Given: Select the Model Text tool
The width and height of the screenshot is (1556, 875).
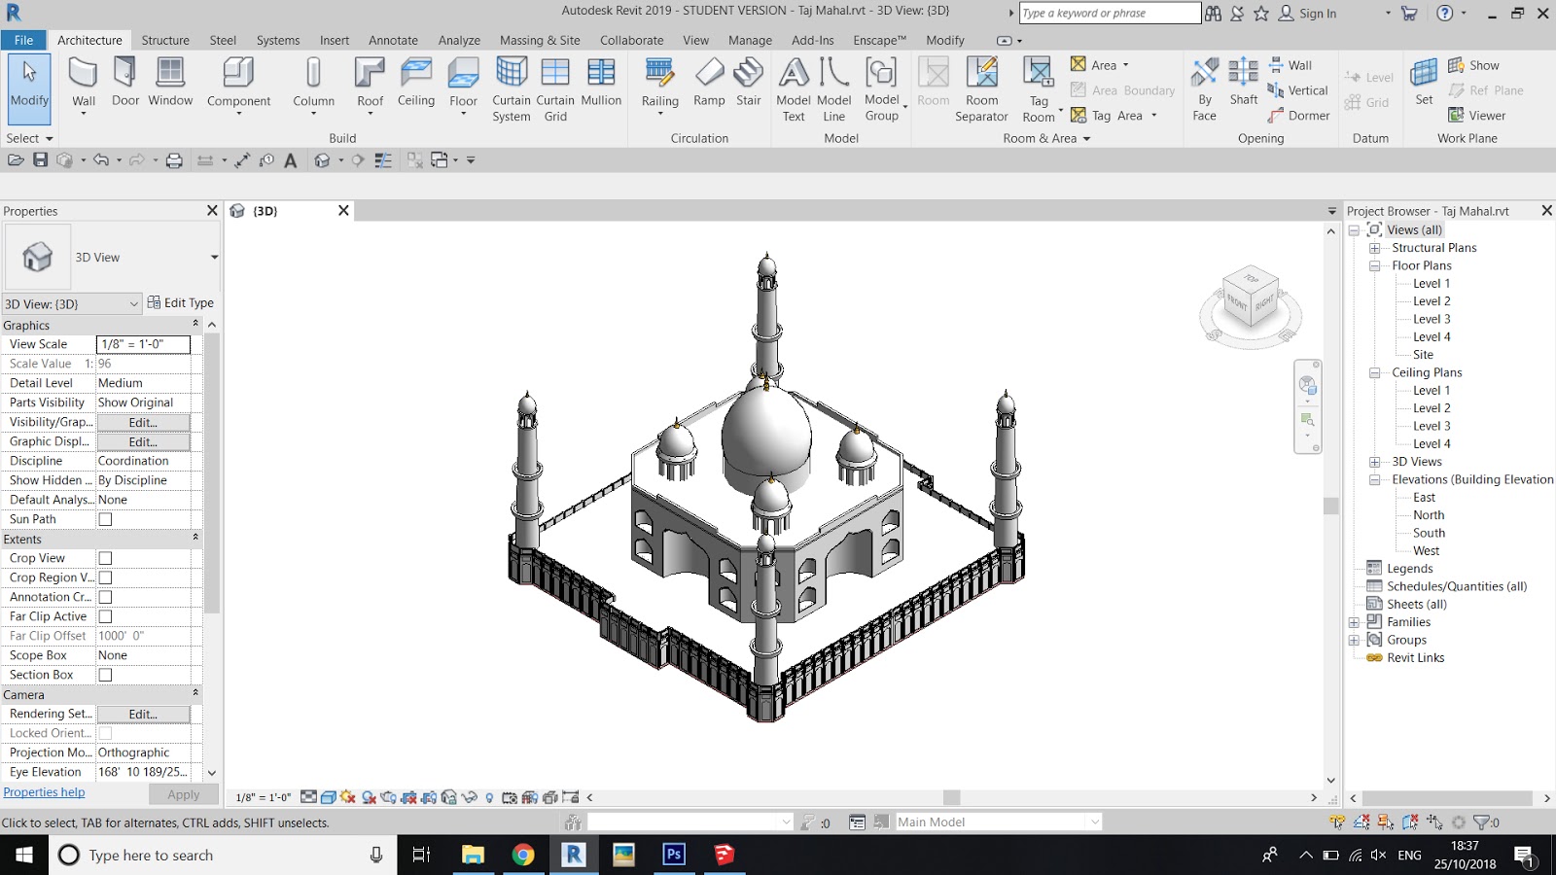Looking at the screenshot, I should [x=794, y=87].
